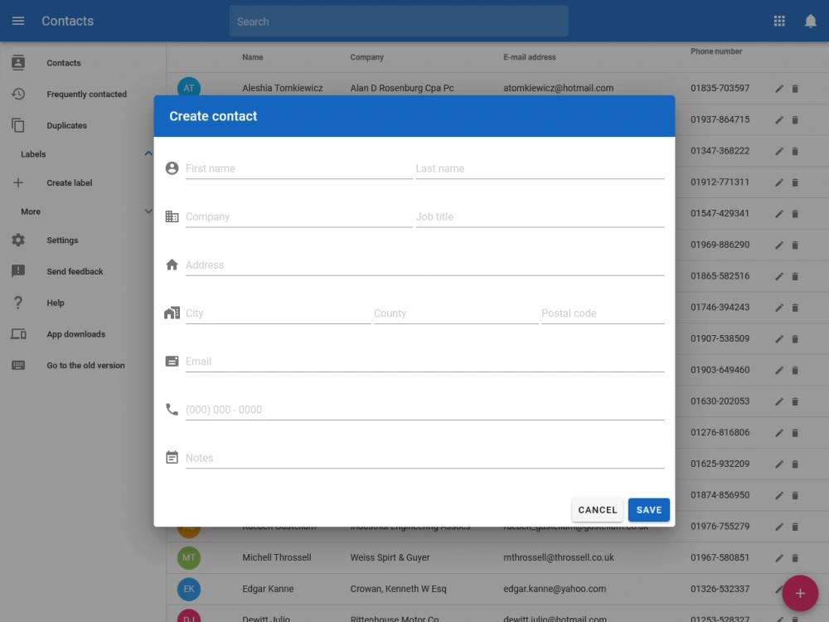Focus the Last name field
Image resolution: width=829 pixels, height=622 pixels.
[x=540, y=168]
